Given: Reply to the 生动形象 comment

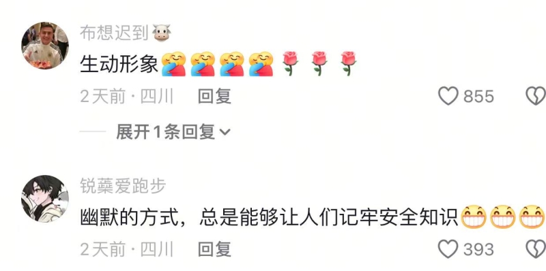Looking at the screenshot, I should coord(214,96).
